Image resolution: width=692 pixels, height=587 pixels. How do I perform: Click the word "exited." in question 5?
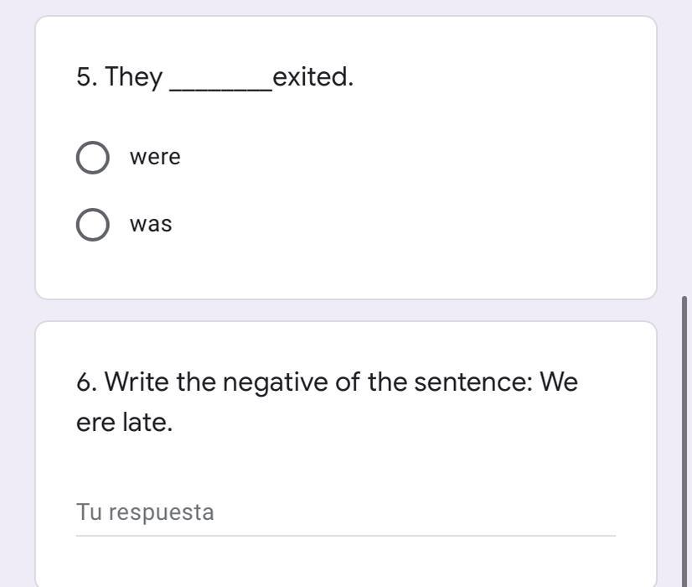(x=313, y=77)
